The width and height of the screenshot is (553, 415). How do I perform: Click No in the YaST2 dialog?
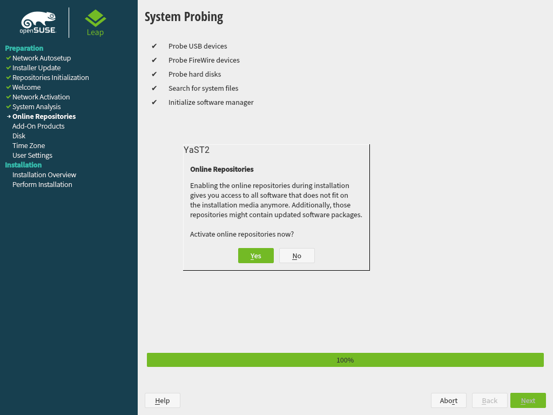tap(296, 256)
